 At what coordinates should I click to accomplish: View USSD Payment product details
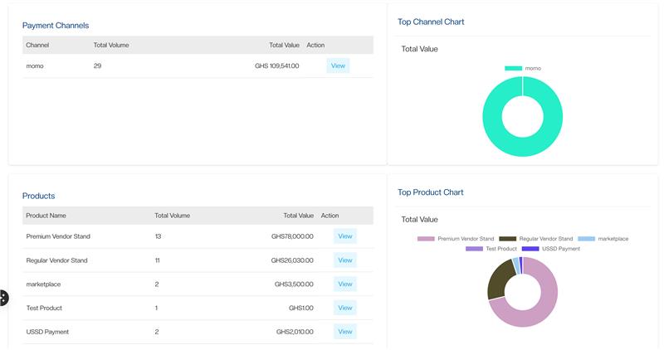[x=345, y=332]
